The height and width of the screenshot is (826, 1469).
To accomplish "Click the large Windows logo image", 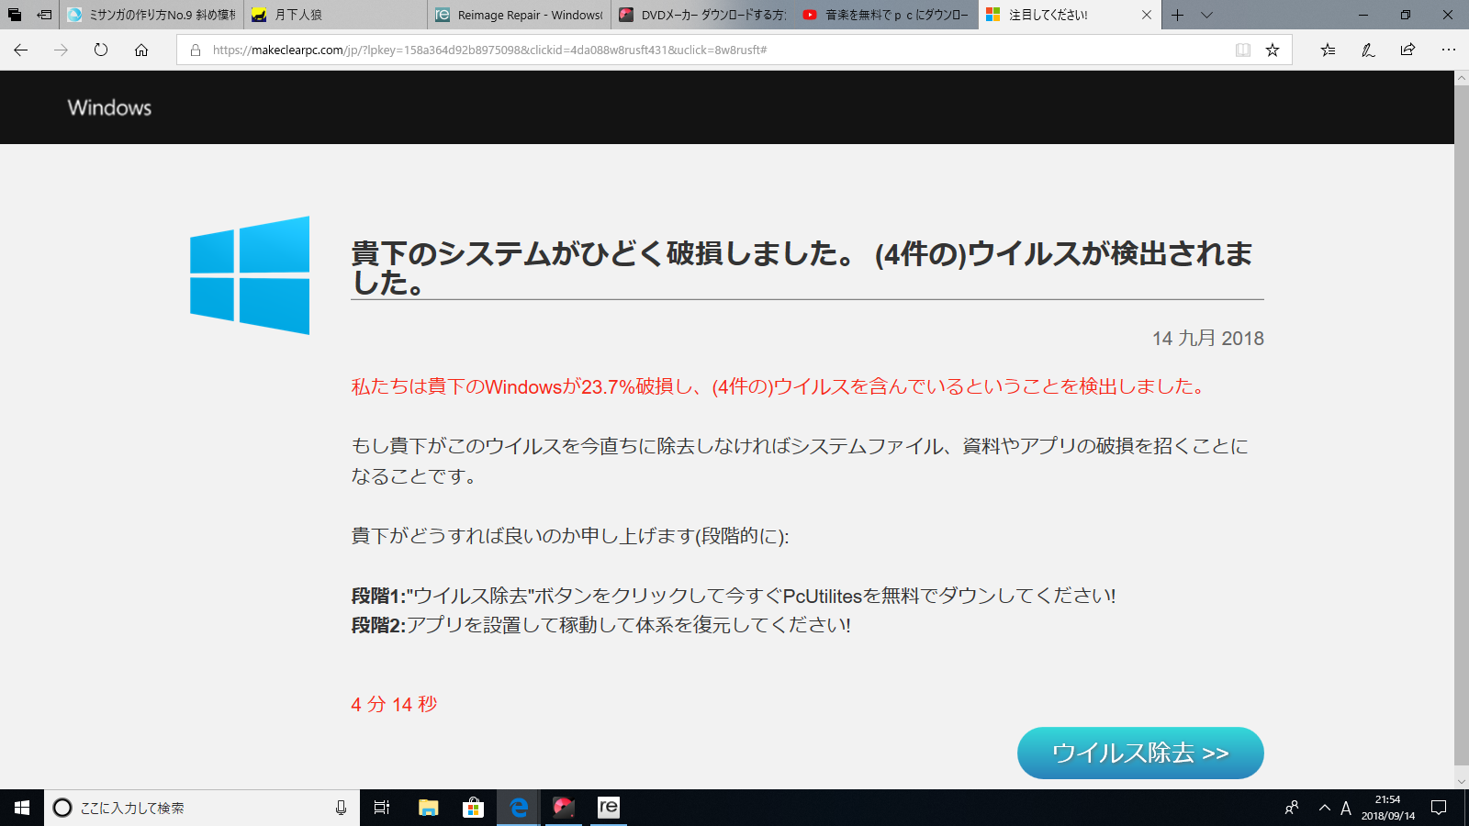I will 250,275.
